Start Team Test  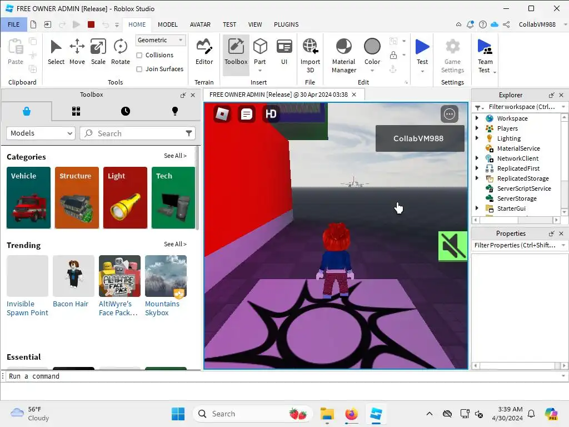pyautogui.click(x=485, y=55)
